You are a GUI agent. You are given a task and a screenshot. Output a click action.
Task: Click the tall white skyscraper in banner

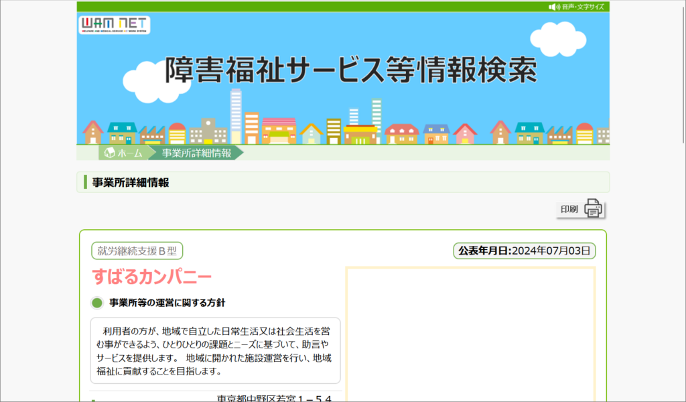point(236,114)
